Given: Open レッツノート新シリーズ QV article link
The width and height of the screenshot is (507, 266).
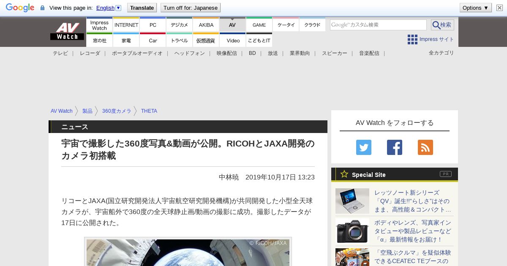Looking at the screenshot, I should point(413,201).
